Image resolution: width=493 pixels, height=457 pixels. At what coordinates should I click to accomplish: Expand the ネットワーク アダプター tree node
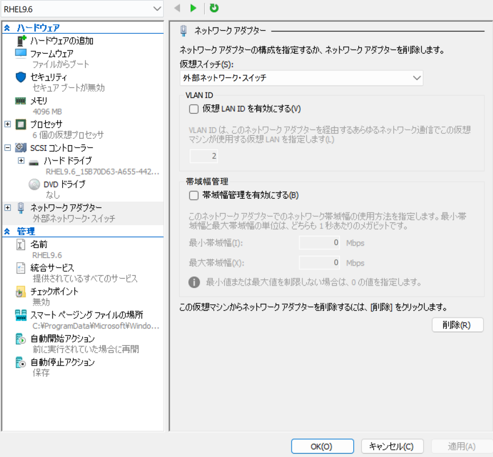click(x=8, y=207)
